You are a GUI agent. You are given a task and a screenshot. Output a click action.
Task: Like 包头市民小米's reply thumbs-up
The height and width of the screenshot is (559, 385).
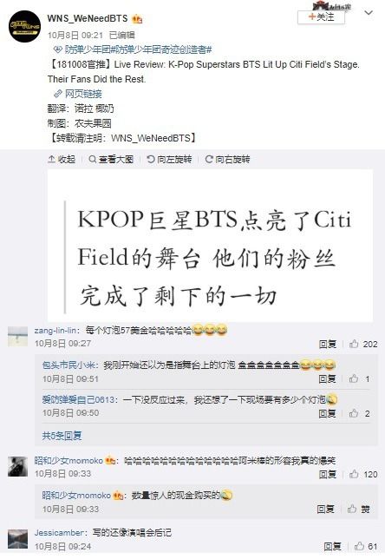(354, 378)
